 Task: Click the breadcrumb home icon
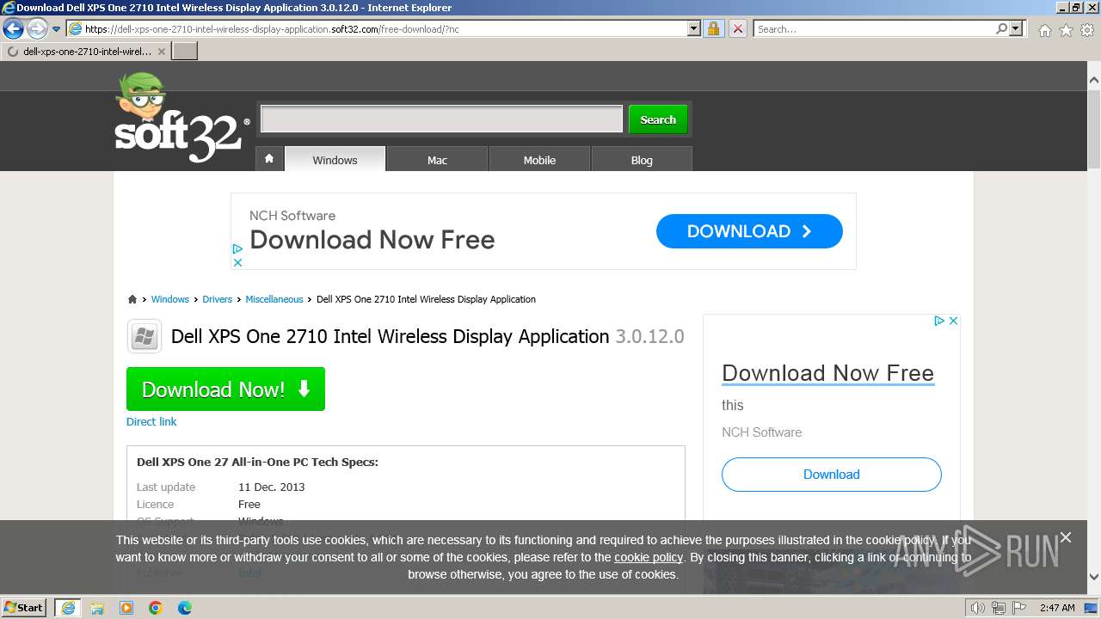[132, 299]
